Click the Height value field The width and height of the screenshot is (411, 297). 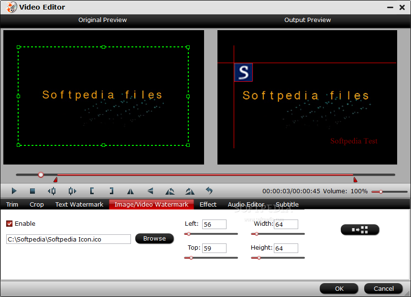click(286, 248)
